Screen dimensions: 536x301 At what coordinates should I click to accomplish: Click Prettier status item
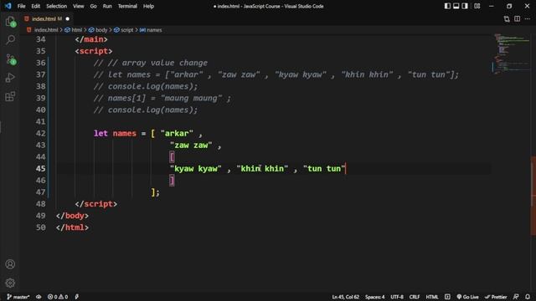pos(496,297)
